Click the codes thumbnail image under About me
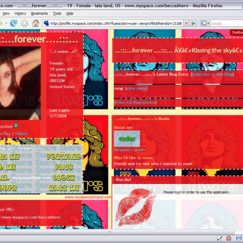 [127, 138]
